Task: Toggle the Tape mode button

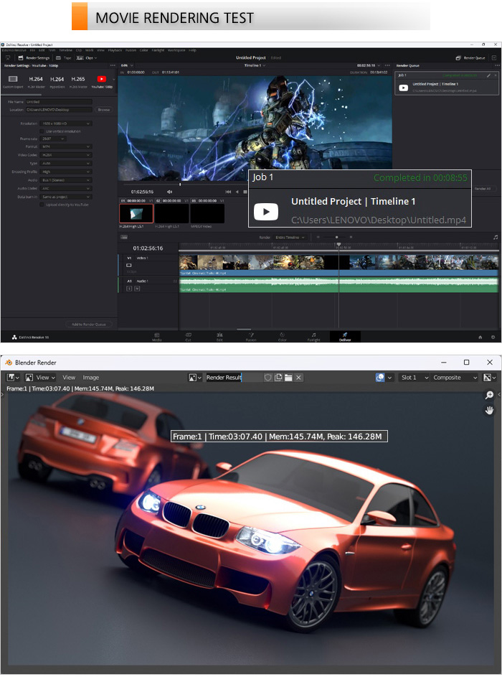Action: pyautogui.click(x=63, y=57)
